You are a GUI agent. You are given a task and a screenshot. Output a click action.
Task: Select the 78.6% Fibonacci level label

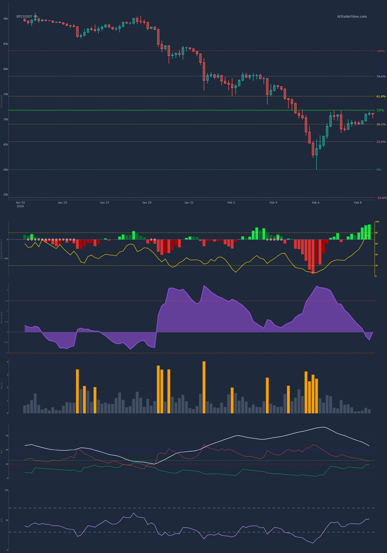381,77
